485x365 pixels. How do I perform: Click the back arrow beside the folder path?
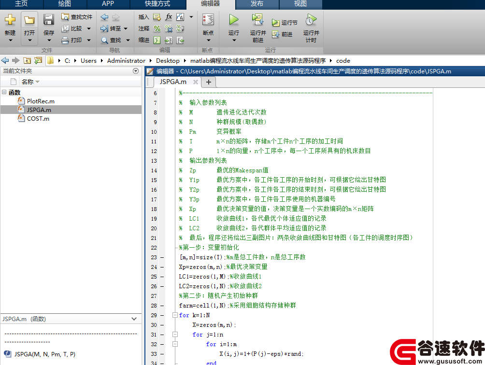click(x=5, y=60)
